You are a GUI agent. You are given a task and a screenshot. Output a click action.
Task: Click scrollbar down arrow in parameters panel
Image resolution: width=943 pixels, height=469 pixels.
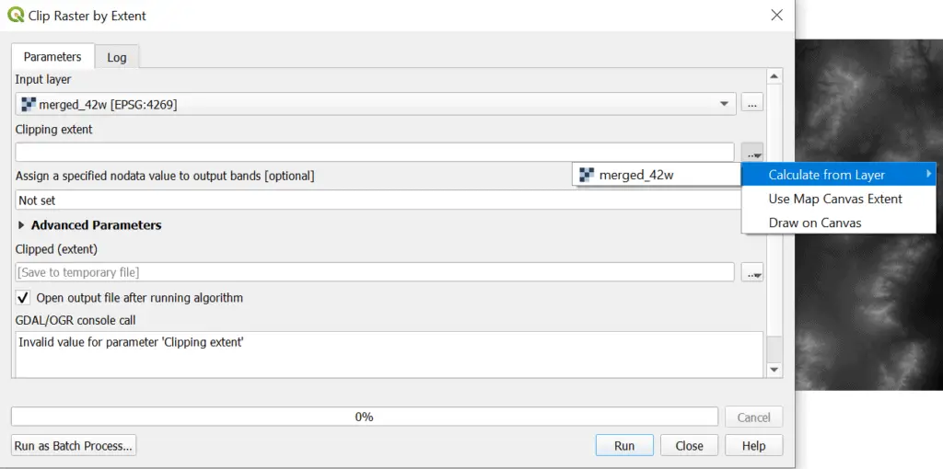(x=774, y=370)
